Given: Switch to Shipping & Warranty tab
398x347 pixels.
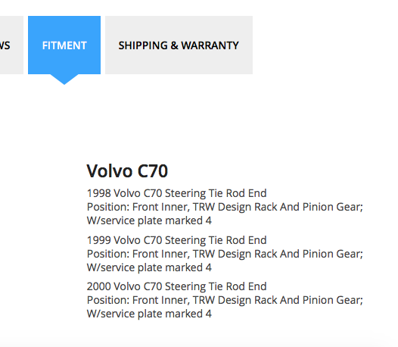Looking at the screenshot, I should [179, 45].
